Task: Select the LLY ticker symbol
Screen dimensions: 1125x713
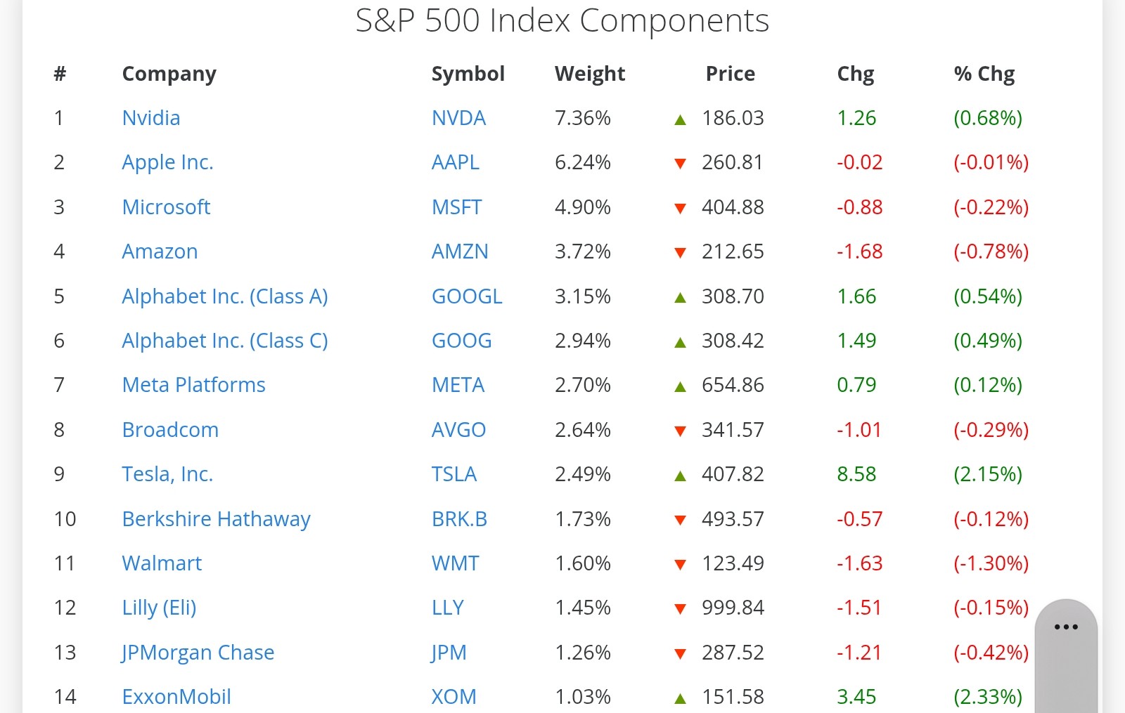Action: (x=447, y=607)
